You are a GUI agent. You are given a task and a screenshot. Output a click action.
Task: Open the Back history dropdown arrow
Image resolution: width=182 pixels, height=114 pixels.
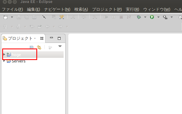point(54,27)
